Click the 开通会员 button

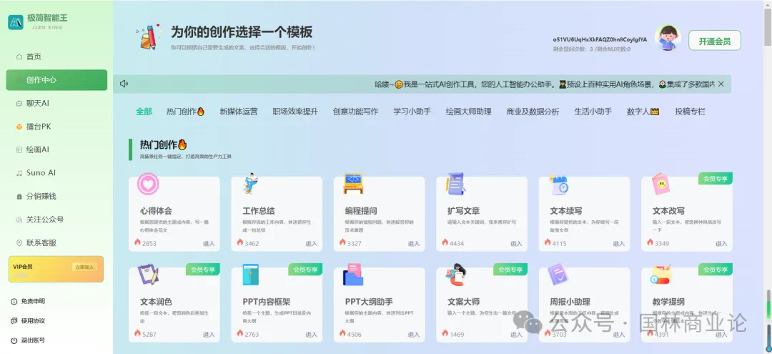coord(714,40)
